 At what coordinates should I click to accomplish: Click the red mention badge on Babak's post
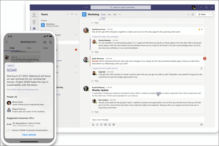pyautogui.click(x=205, y=58)
